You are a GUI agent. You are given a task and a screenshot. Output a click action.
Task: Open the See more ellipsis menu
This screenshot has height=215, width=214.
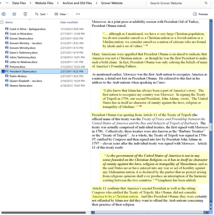click(78, 14)
